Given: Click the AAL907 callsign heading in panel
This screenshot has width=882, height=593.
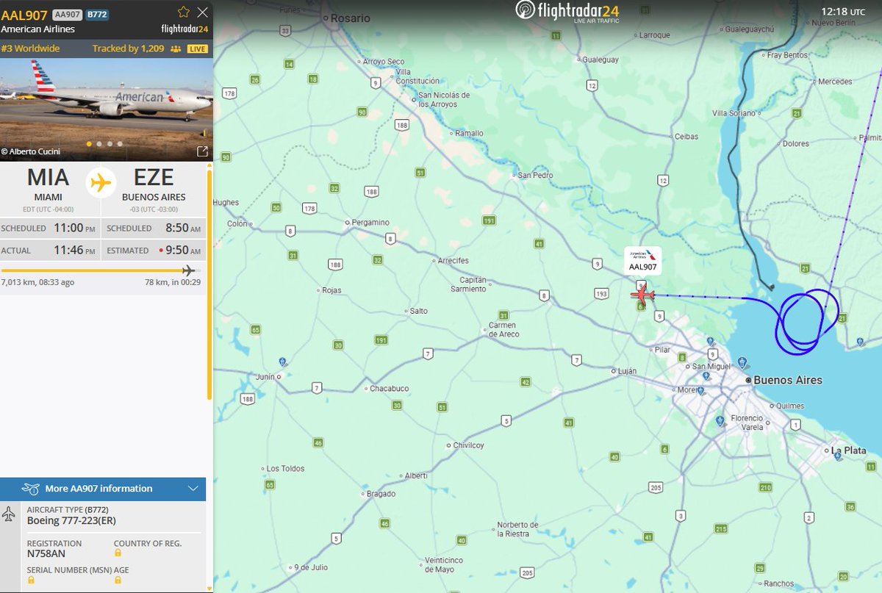Looking at the screenshot, I should pos(25,14).
